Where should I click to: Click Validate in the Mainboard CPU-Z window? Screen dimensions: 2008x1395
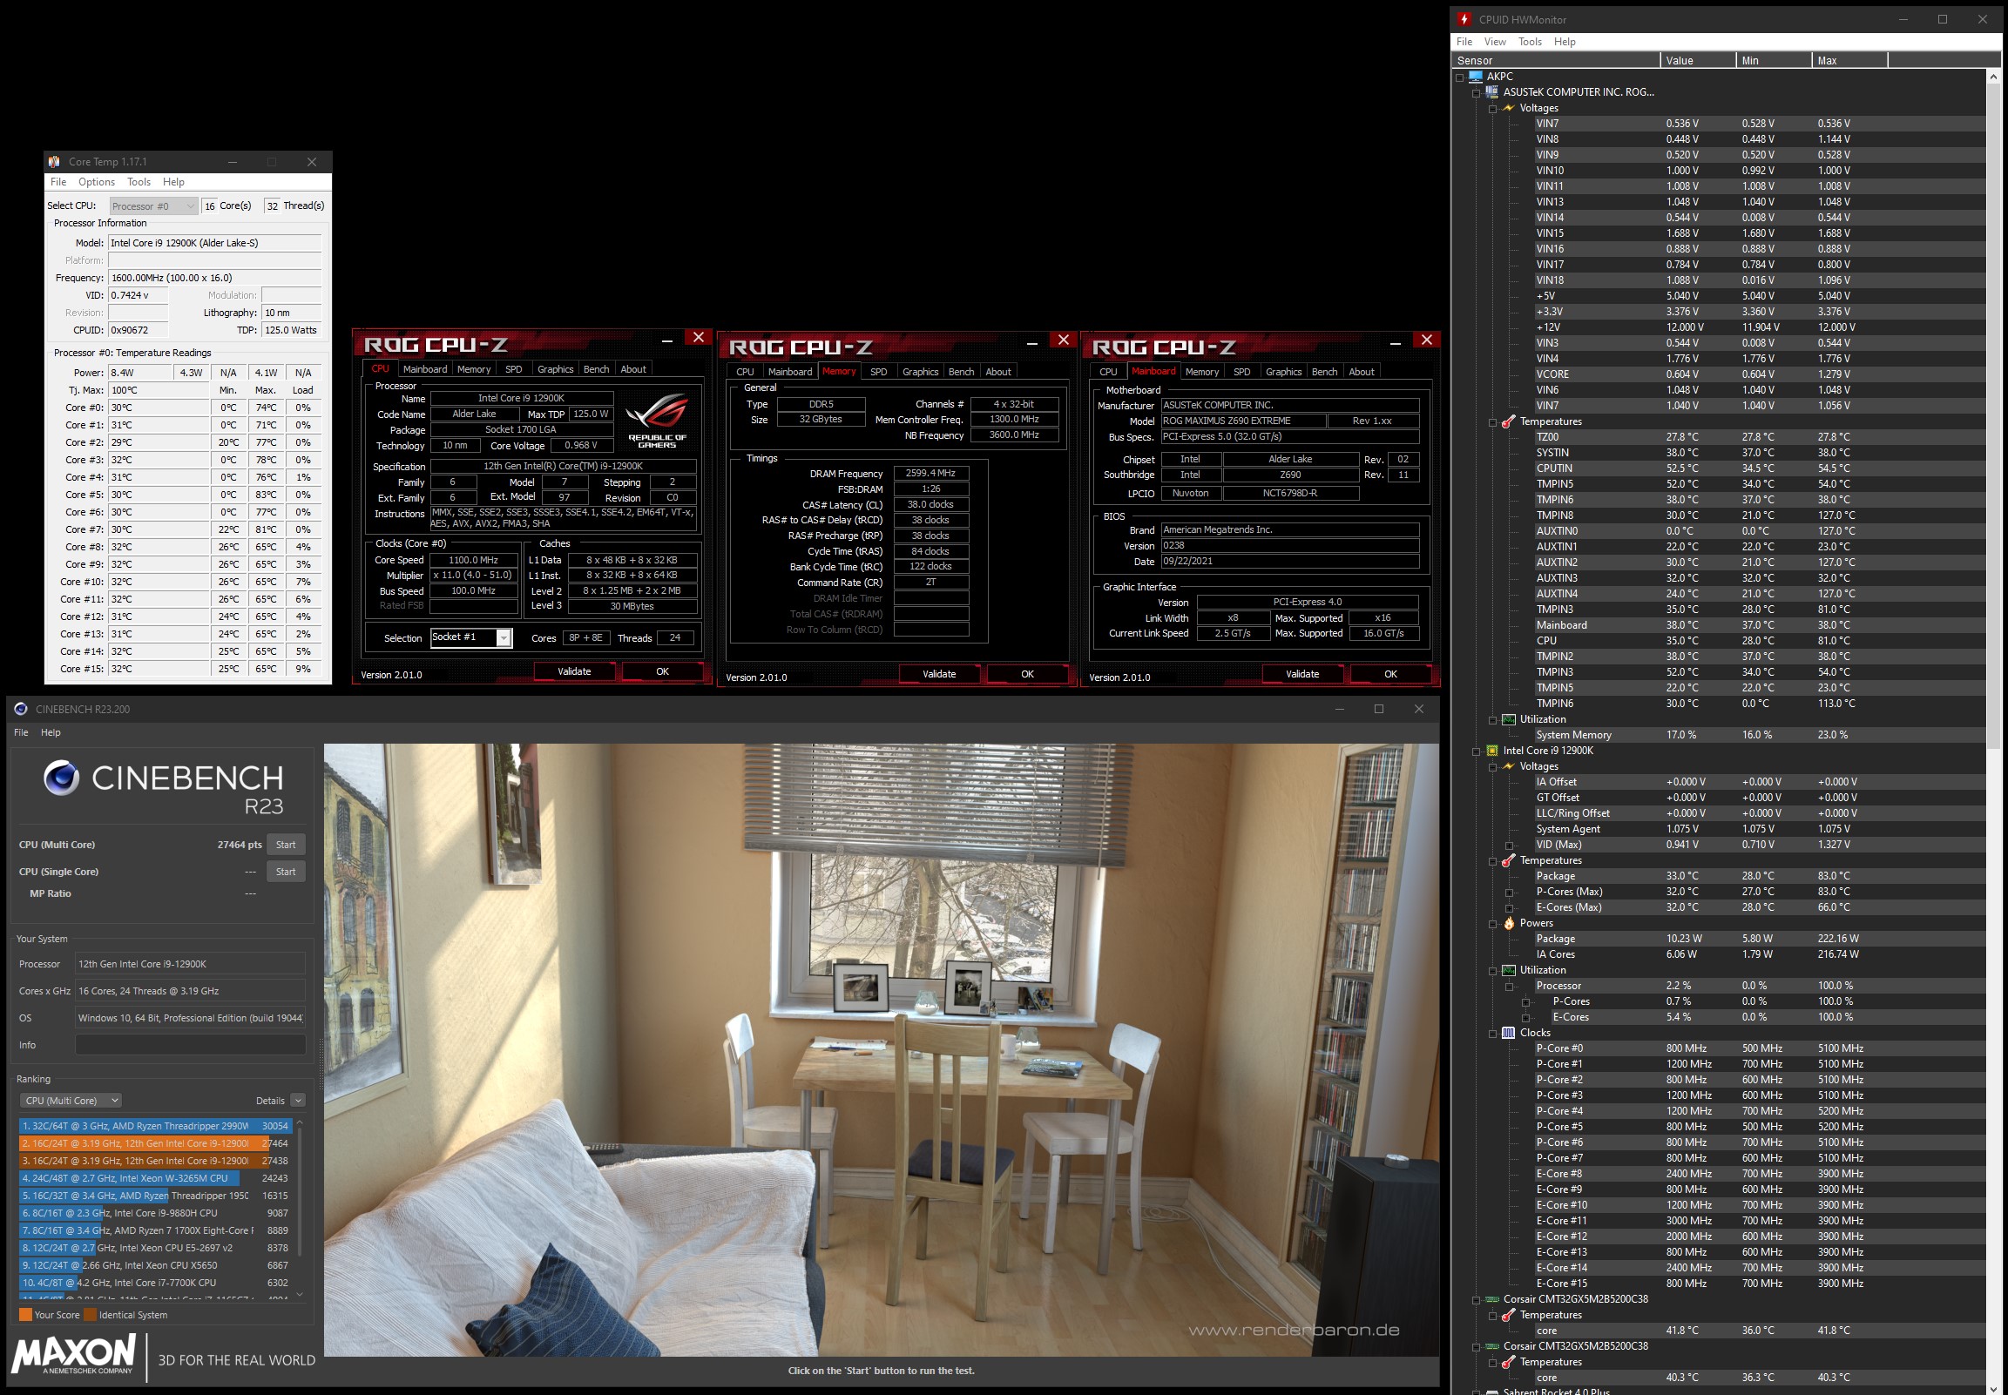(1302, 675)
